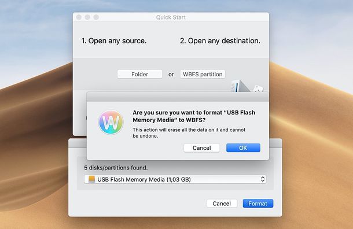The width and height of the screenshot is (353, 229).
Task: Click the '1. Open any source.' heading
Action: pos(114,40)
